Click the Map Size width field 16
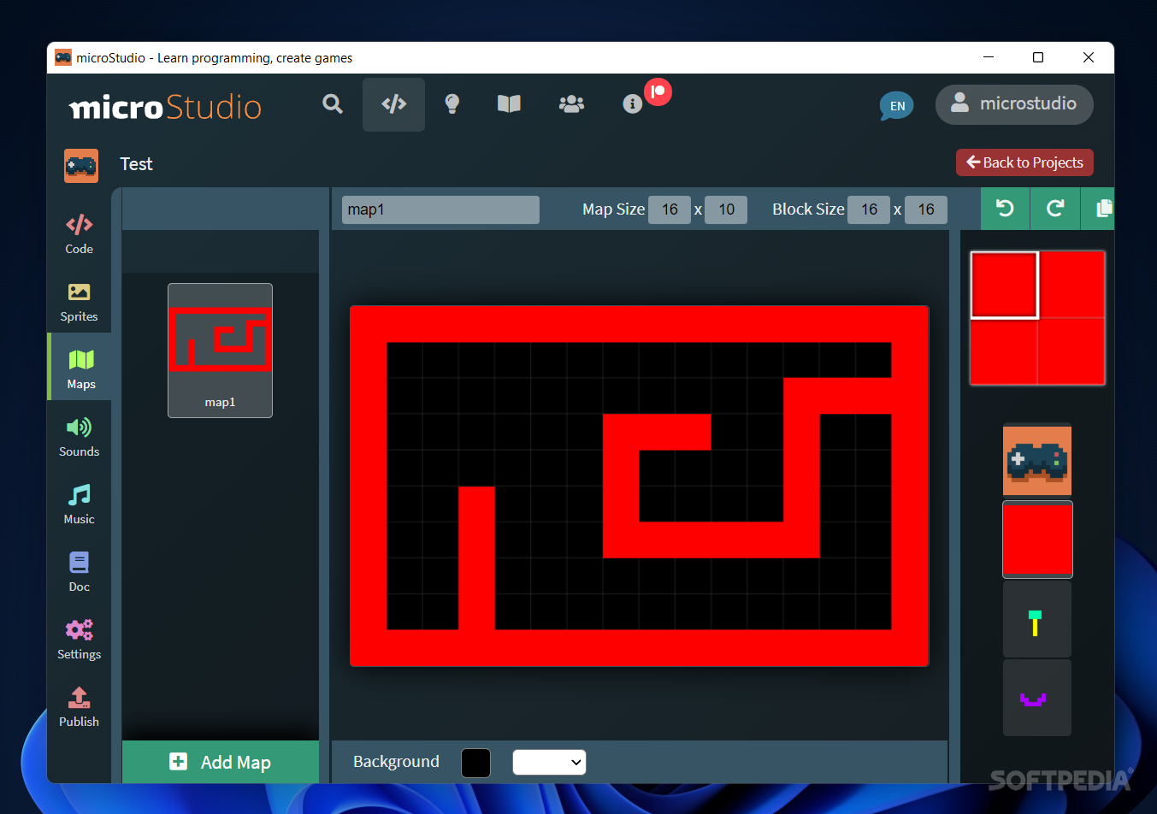Screen dimensions: 1157x814 (670, 209)
